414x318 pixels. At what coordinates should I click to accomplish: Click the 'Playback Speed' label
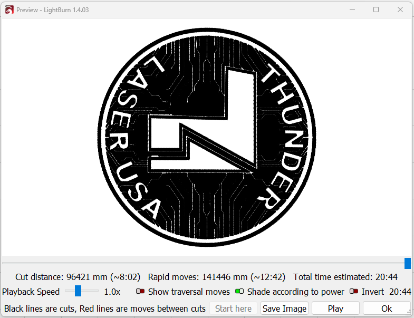31,292
